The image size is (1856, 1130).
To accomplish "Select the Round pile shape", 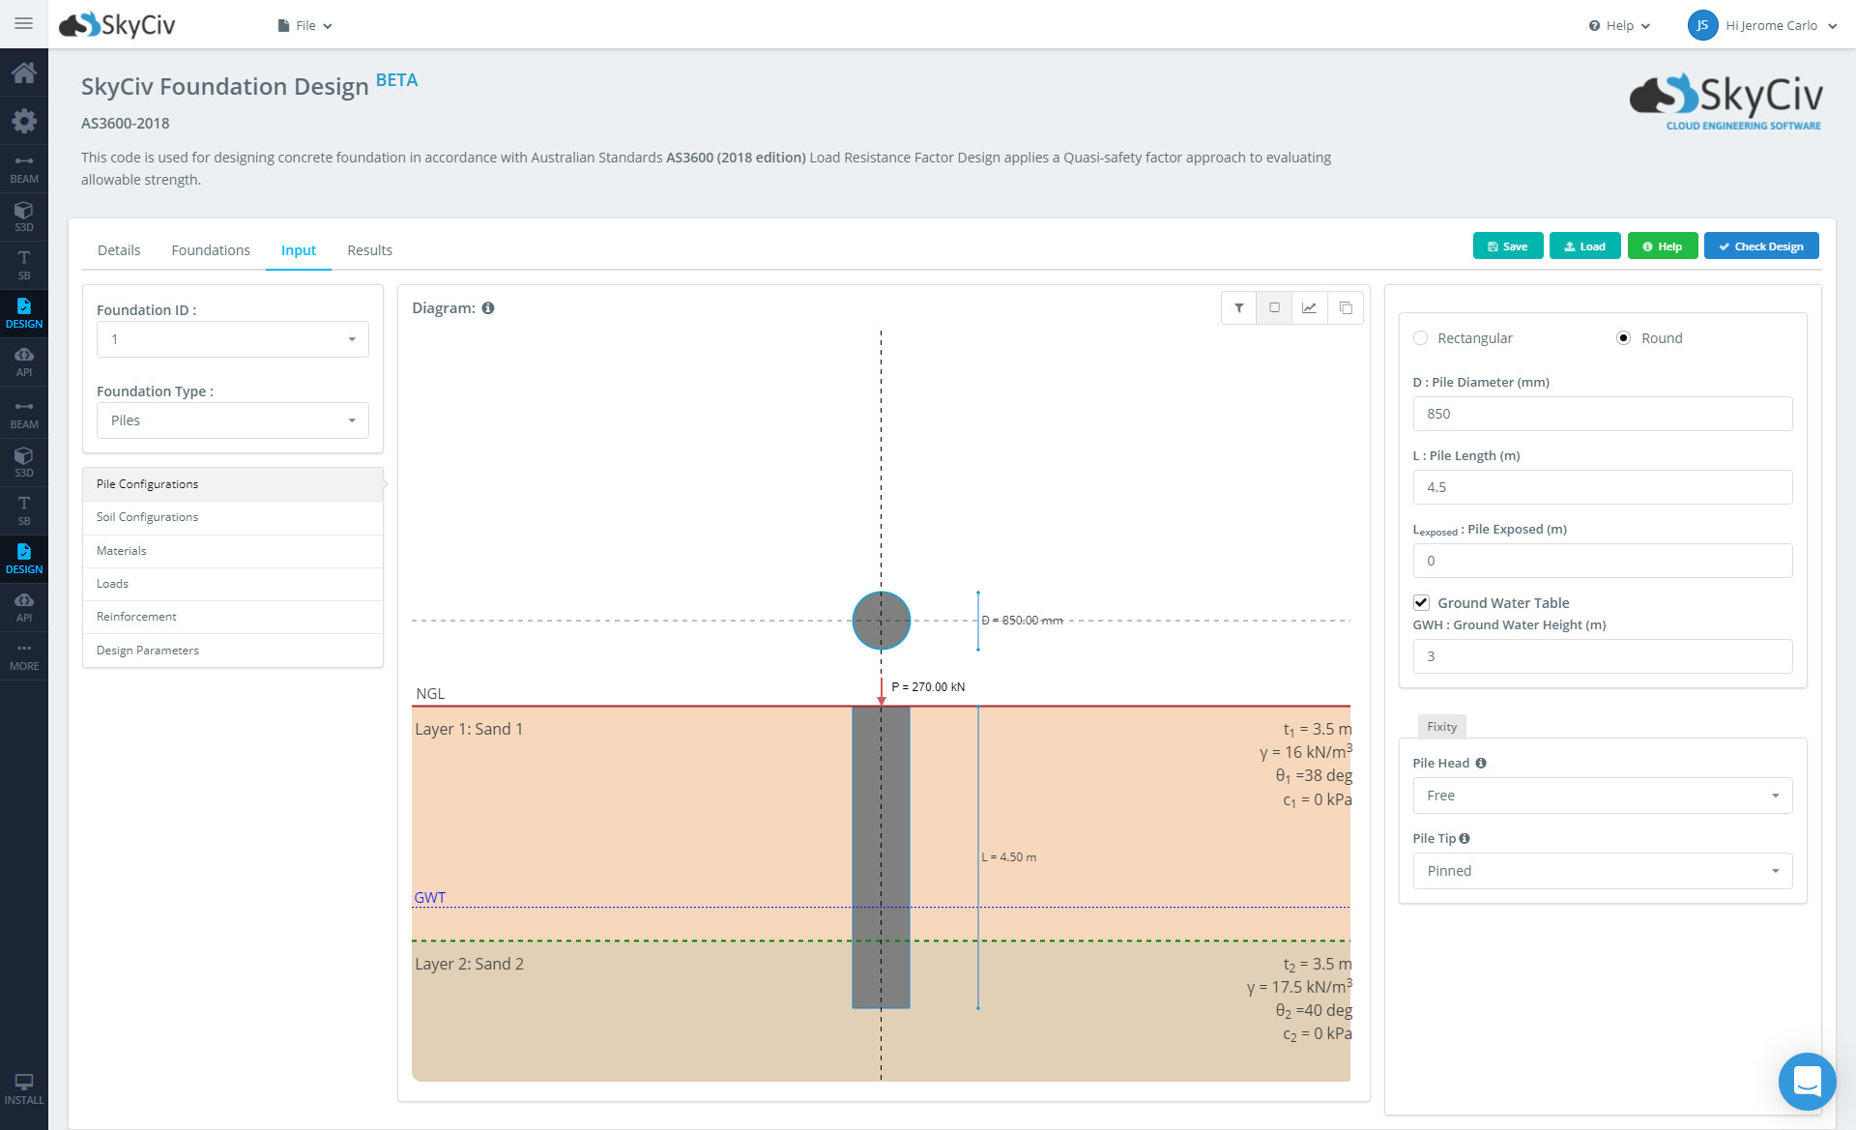I will point(1623,338).
